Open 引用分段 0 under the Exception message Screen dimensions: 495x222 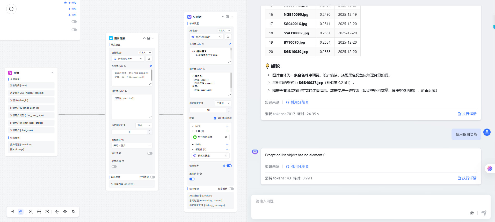(297, 166)
